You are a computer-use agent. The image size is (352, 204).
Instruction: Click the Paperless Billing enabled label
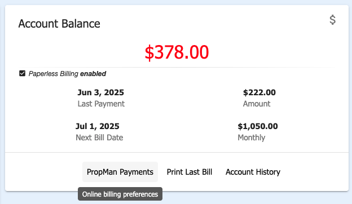coord(67,73)
